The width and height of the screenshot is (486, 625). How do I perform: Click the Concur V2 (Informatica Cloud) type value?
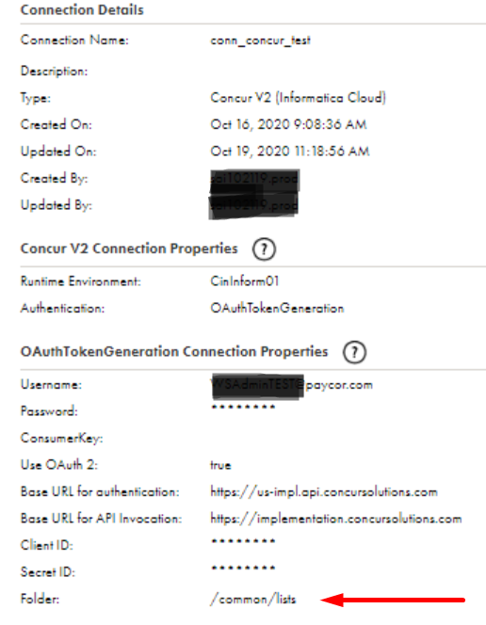coord(298,98)
